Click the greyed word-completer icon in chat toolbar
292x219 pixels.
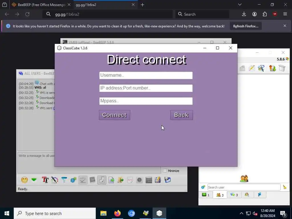92,180
